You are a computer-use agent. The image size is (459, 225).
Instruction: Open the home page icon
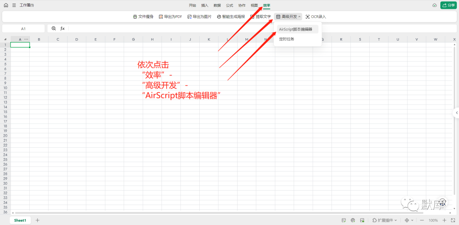[x=6, y=5]
